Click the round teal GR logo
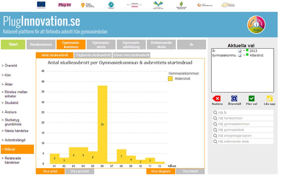 pos(111,5)
